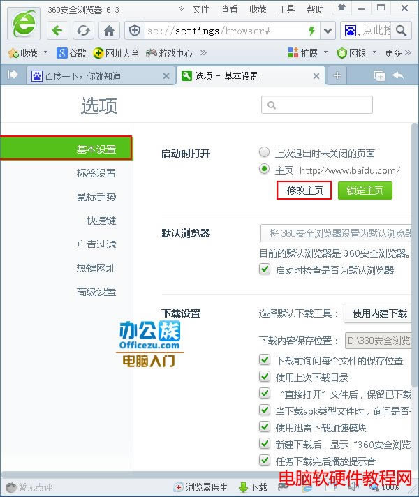Viewport: 419px width, 497px height.
Task: Select 快捷键 in the sidebar
Action: click(101, 221)
